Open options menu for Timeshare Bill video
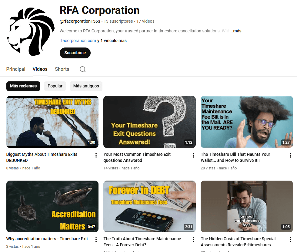The image size is (297, 252). pyautogui.click(x=291, y=155)
